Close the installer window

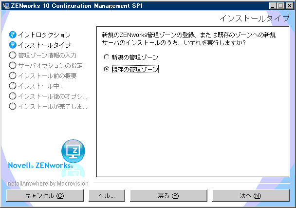tap(290, 6)
